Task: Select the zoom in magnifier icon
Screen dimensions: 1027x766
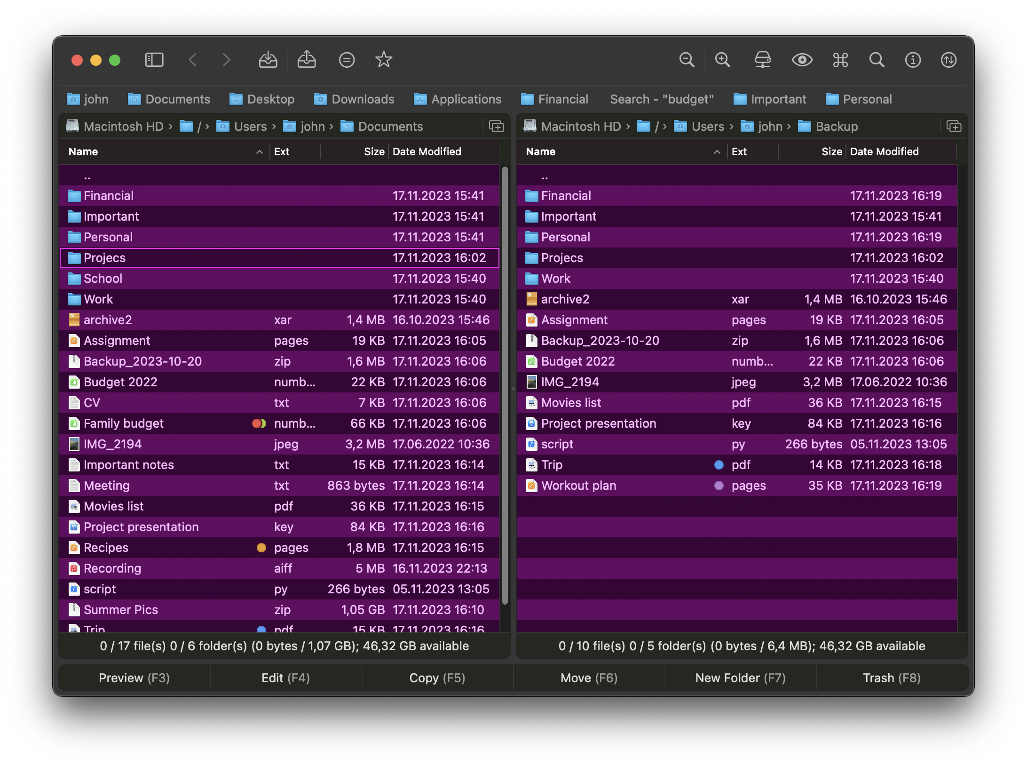Action: click(x=723, y=60)
